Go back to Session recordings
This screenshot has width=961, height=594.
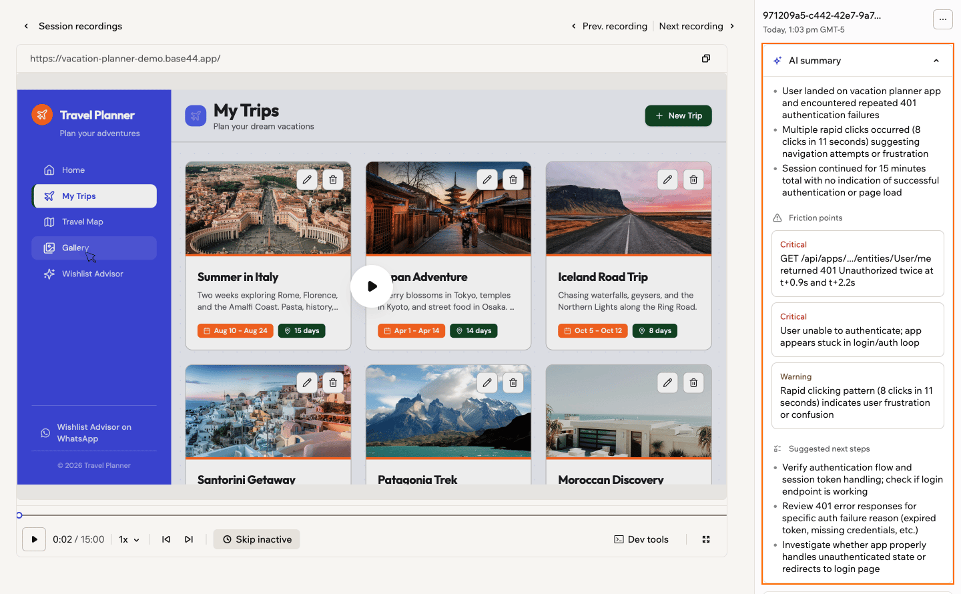click(x=73, y=26)
